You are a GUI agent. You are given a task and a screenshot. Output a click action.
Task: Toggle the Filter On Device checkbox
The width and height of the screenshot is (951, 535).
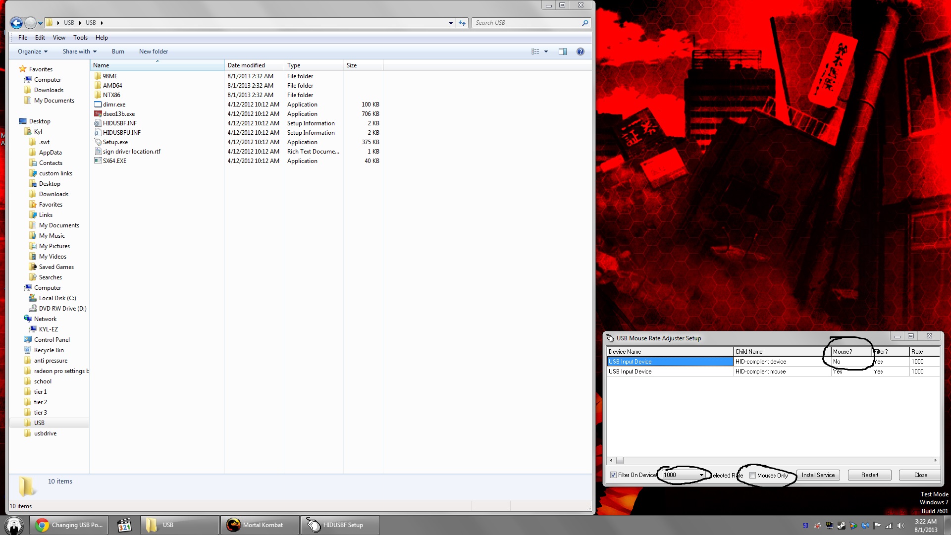pyautogui.click(x=613, y=475)
